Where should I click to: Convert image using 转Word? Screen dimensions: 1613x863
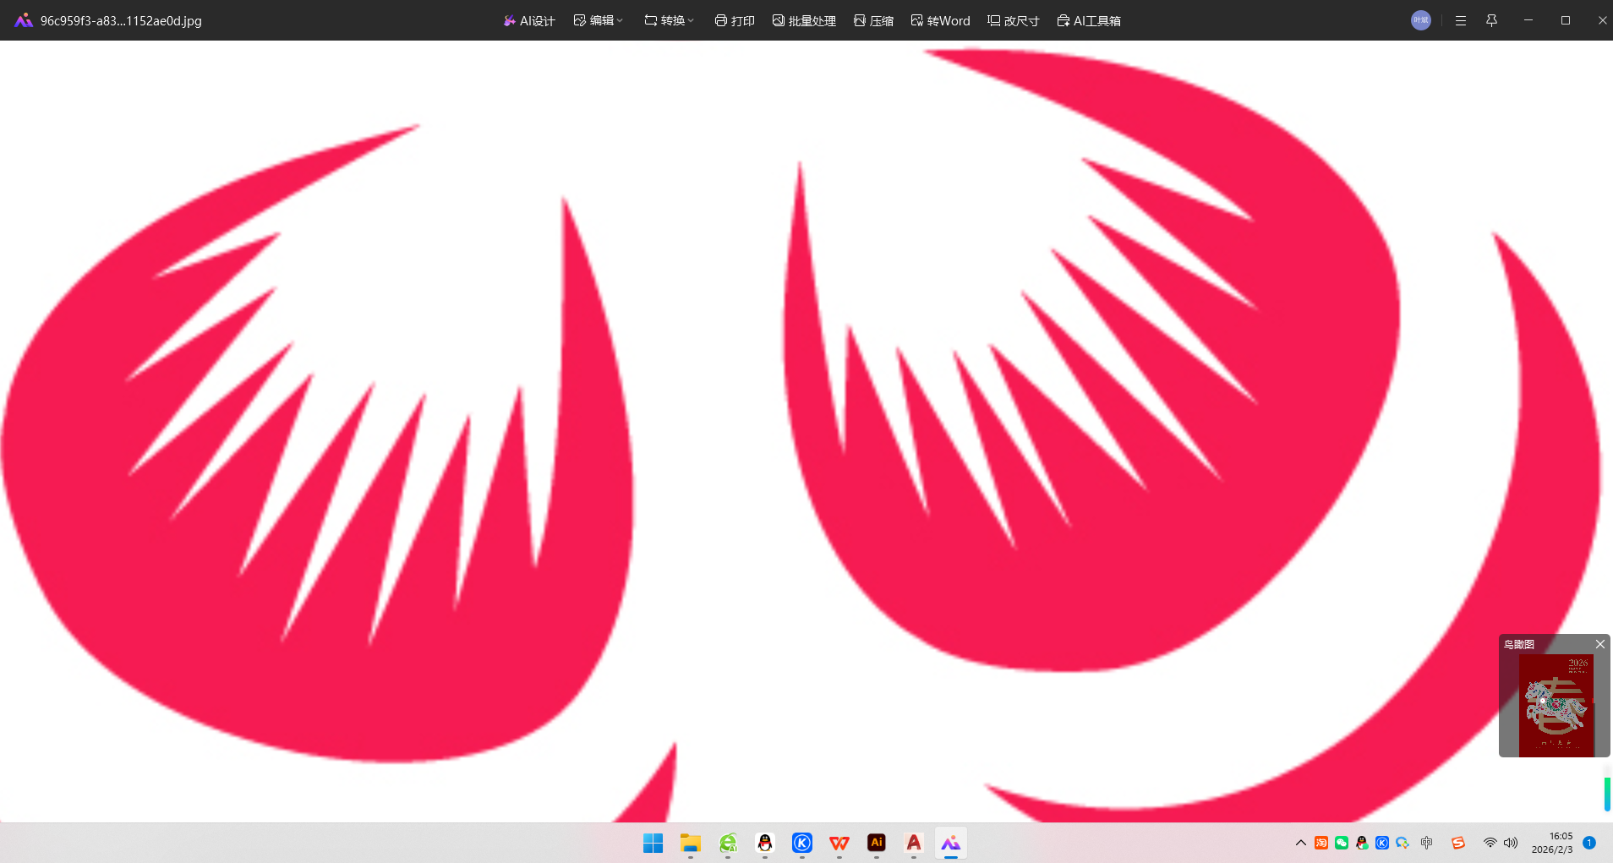coord(940,20)
